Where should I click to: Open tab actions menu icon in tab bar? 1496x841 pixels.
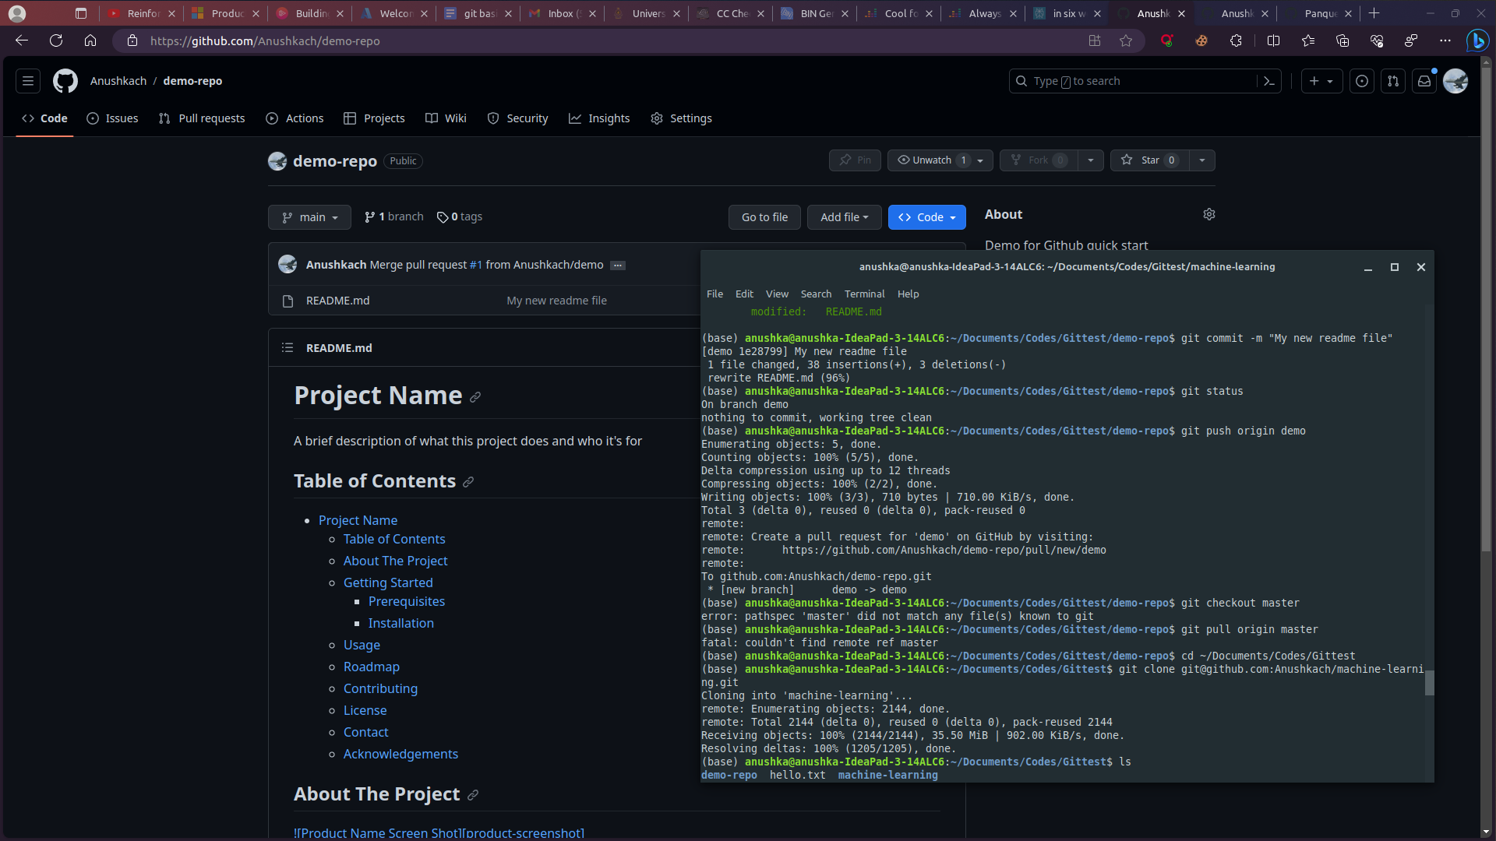[81, 13]
